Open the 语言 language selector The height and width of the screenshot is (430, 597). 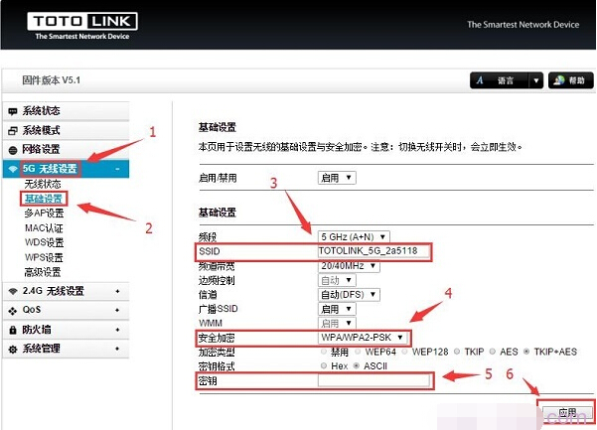507,79
